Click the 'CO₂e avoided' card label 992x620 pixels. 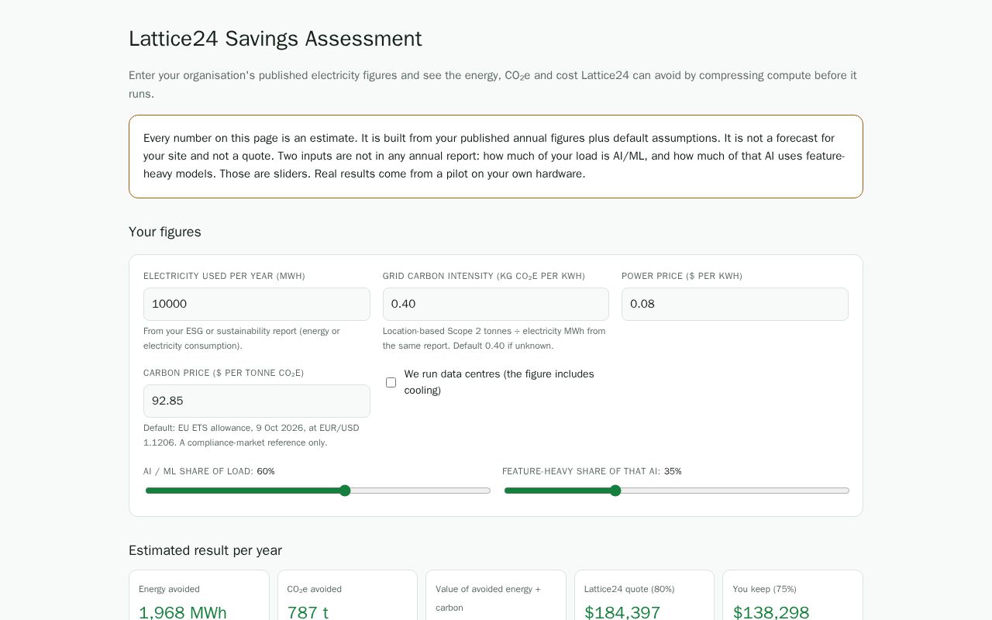click(x=315, y=589)
